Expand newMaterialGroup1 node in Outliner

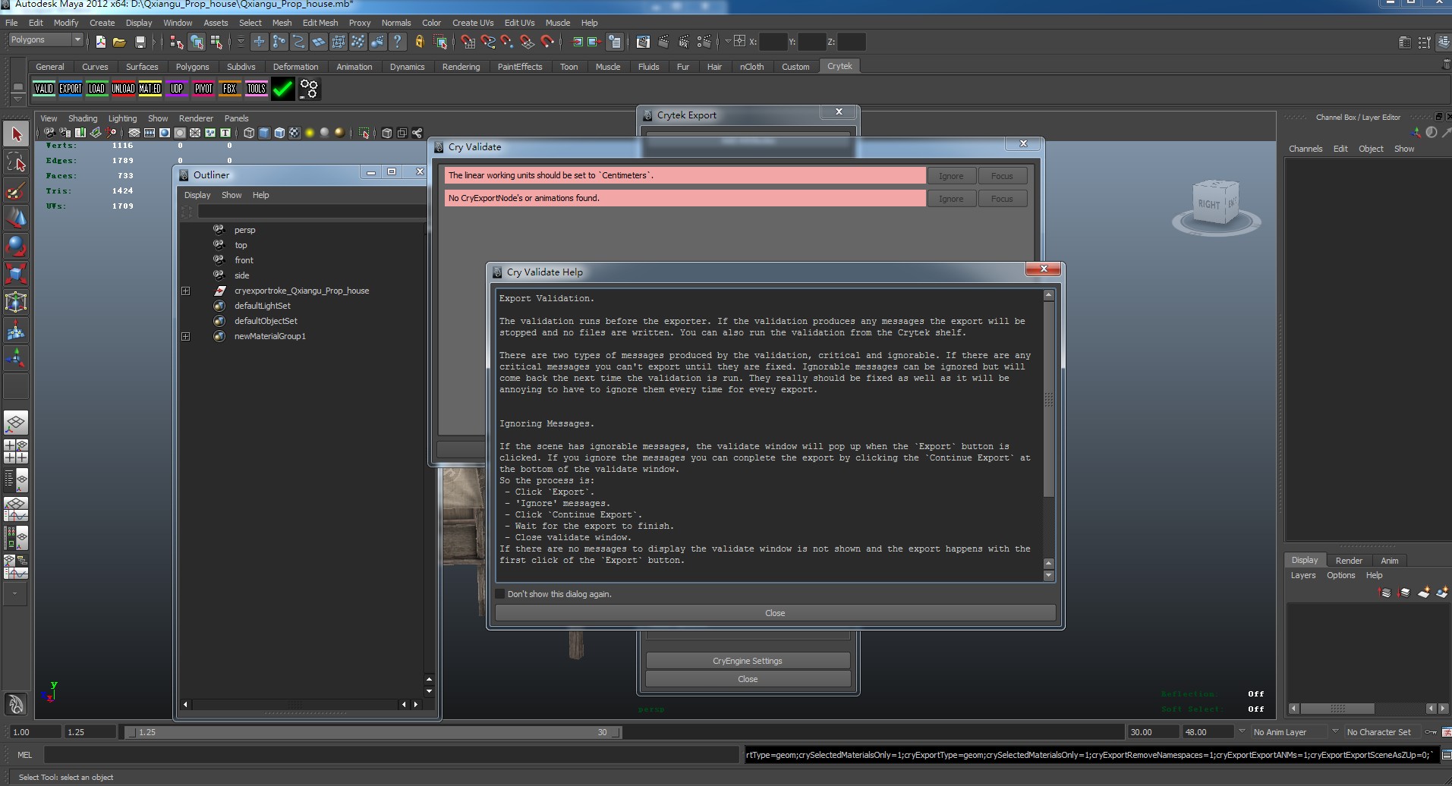pyautogui.click(x=185, y=337)
